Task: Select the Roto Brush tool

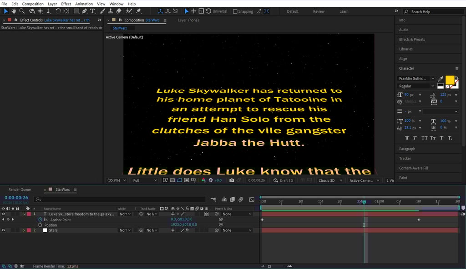Action: [129, 11]
